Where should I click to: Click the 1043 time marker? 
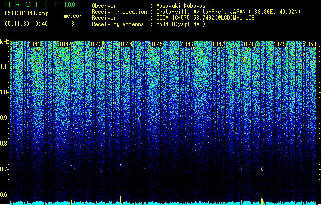click(96, 44)
